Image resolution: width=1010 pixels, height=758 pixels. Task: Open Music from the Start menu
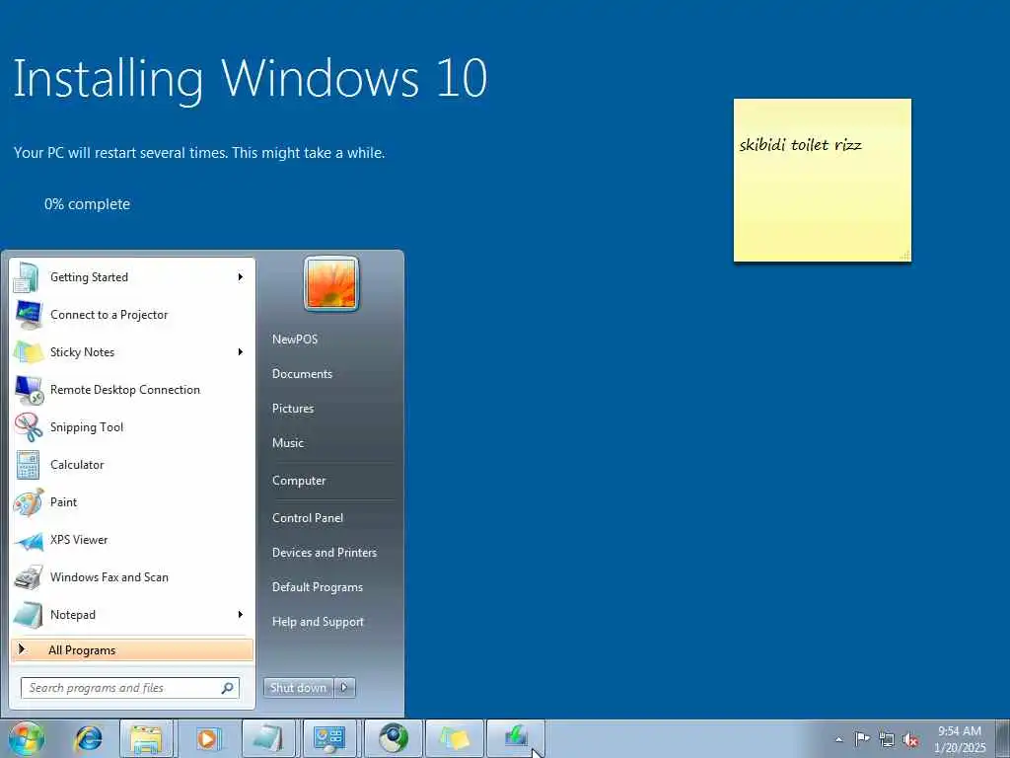point(288,443)
